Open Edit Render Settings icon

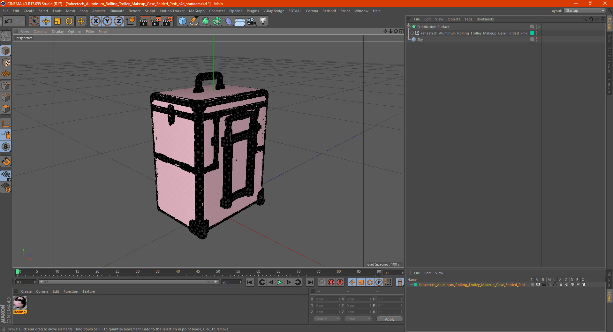(168, 21)
